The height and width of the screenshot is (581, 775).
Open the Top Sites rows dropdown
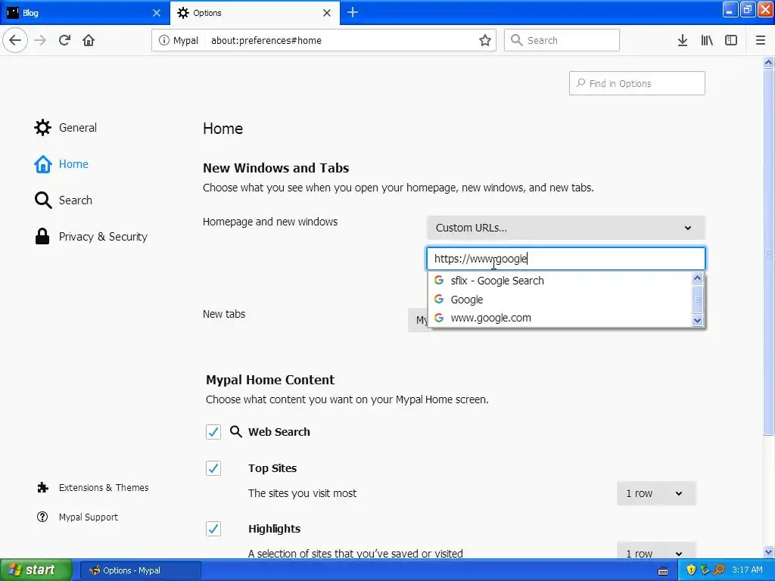click(x=656, y=493)
